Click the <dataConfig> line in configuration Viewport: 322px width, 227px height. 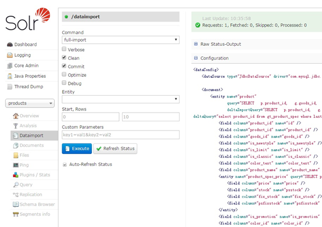tap(206, 70)
